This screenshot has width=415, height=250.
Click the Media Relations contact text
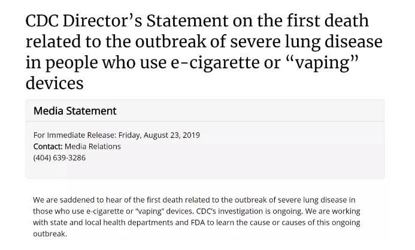coord(93,146)
